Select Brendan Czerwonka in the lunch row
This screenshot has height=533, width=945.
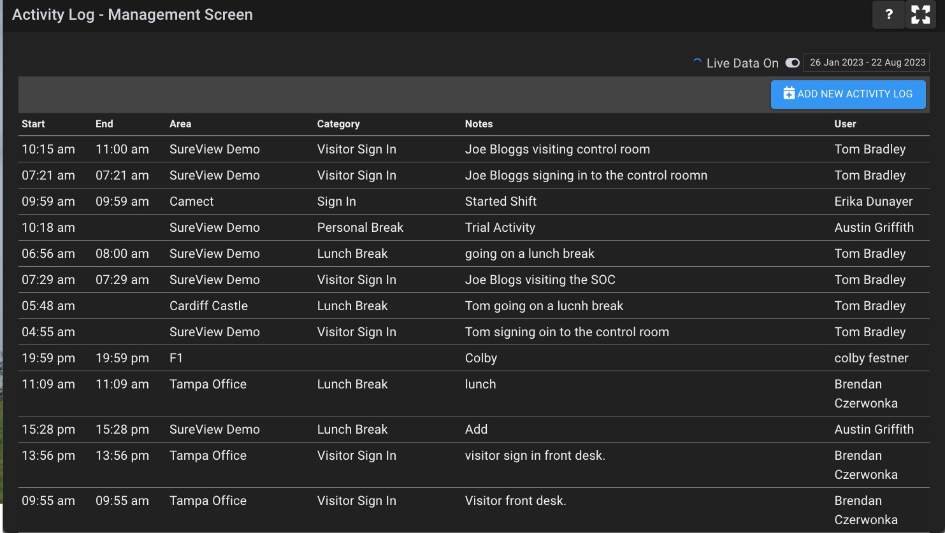867,394
